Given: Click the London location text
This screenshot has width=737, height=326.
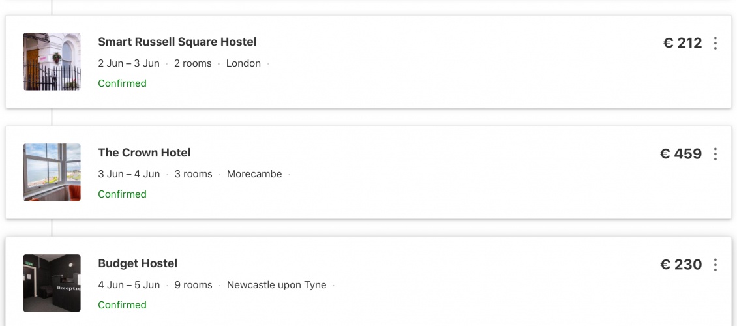Looking at the screenshot, I should (x=243, y=63).
